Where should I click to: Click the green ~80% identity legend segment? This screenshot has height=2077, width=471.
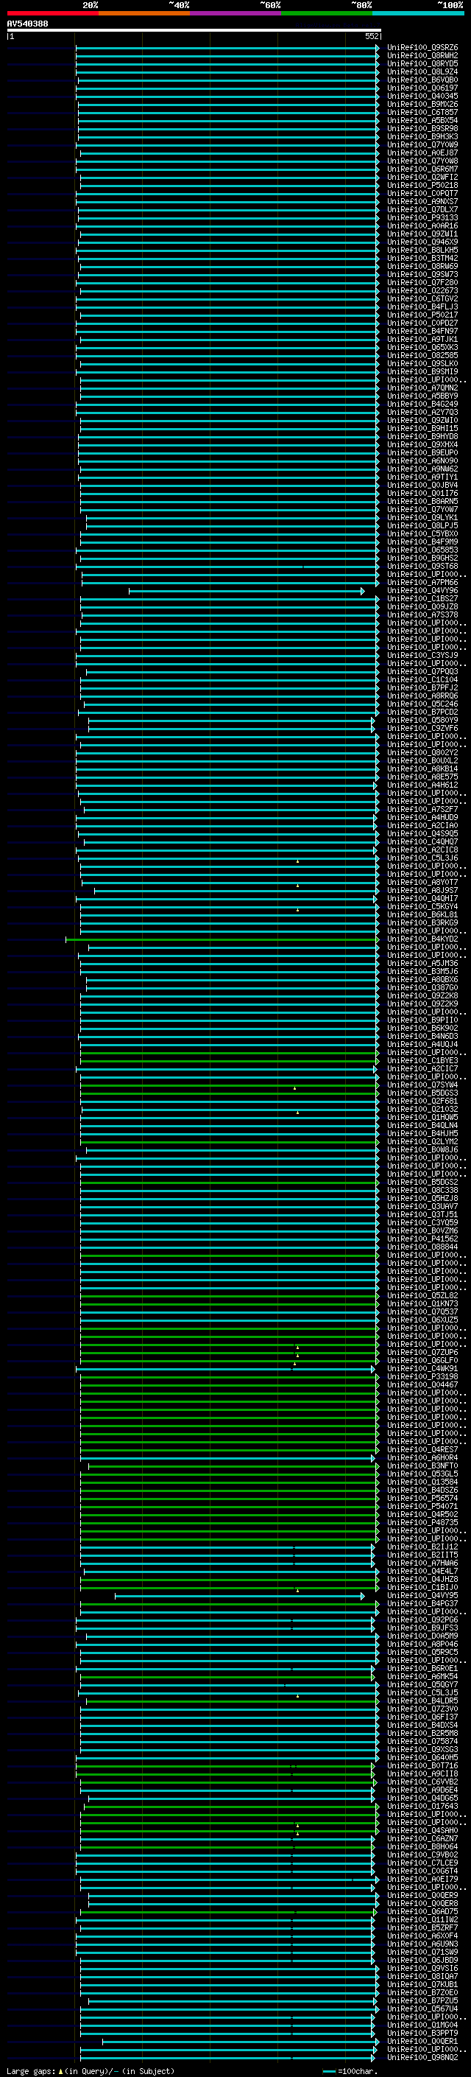point(327,13)
